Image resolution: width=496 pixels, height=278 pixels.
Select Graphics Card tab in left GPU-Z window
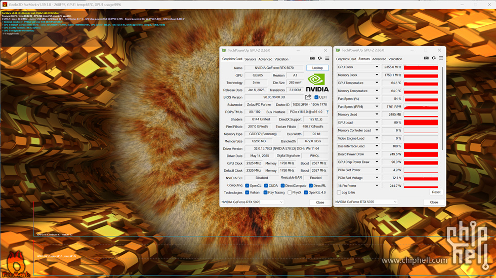pos(232,59)
